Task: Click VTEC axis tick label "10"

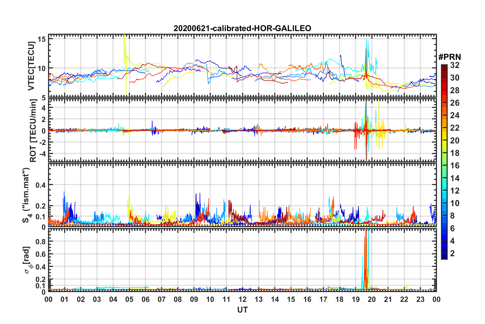Action: [x=42, y=69]
